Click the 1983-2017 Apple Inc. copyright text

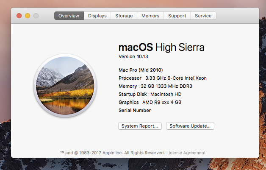point(113,153)
